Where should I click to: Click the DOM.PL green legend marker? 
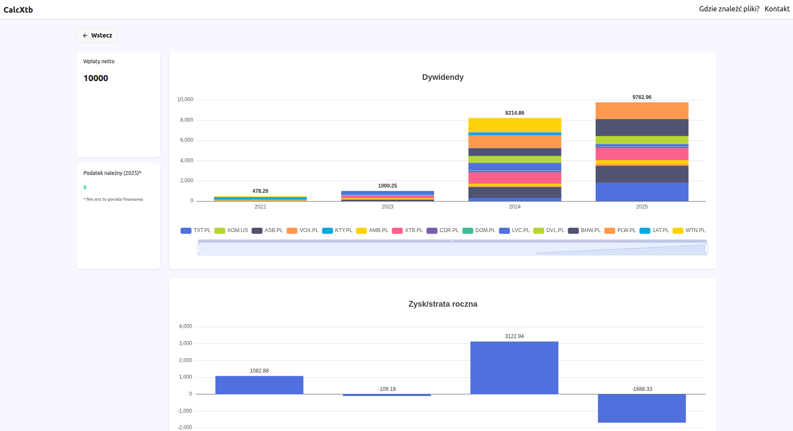[468, 231]
